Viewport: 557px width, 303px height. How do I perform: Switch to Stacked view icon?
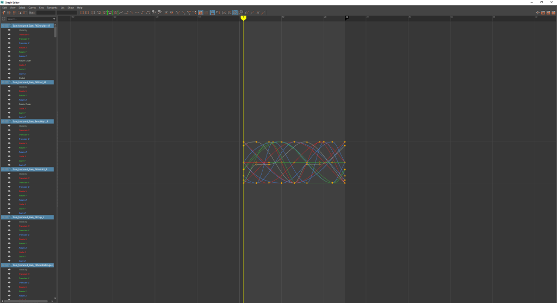pyautogui.click(x=230, y=13)
